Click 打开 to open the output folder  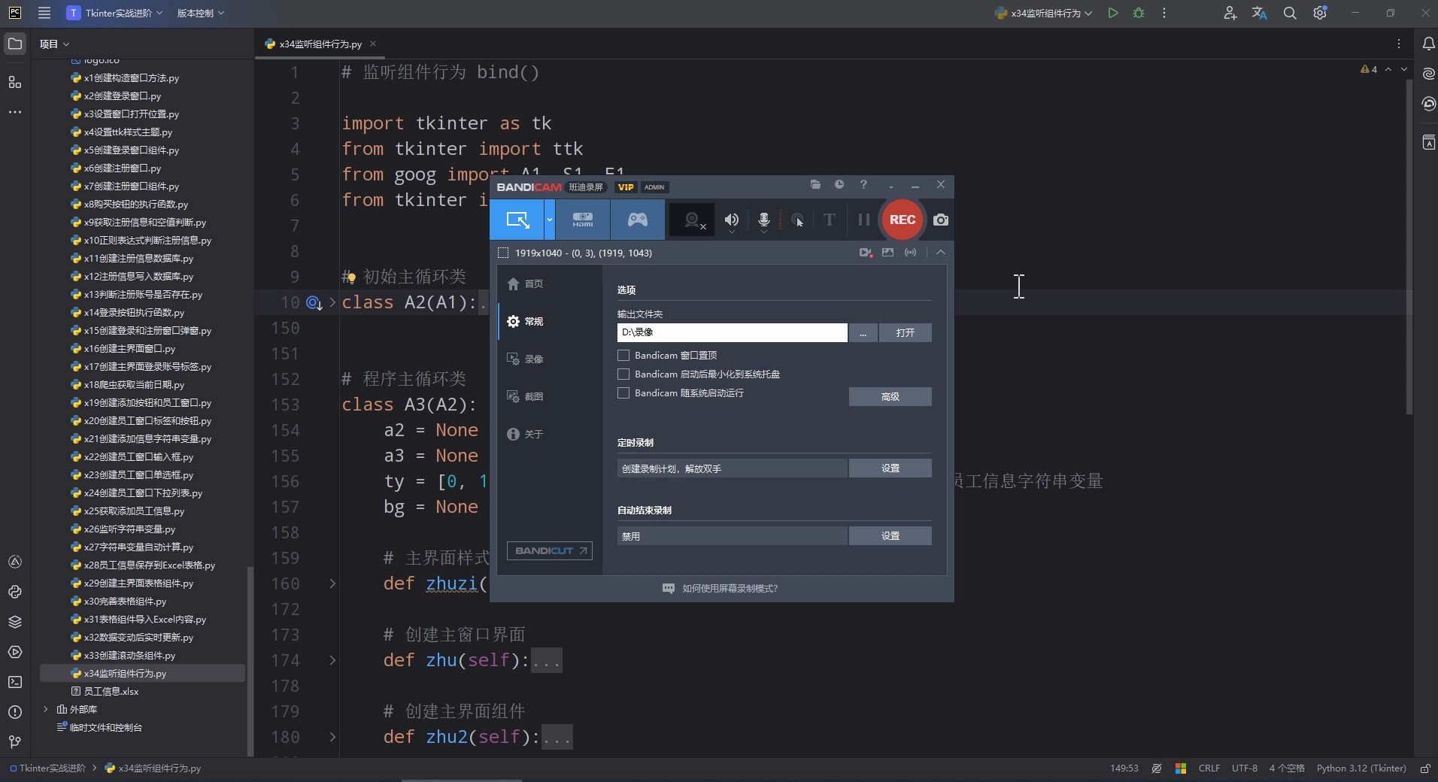[x=906, y=333]
